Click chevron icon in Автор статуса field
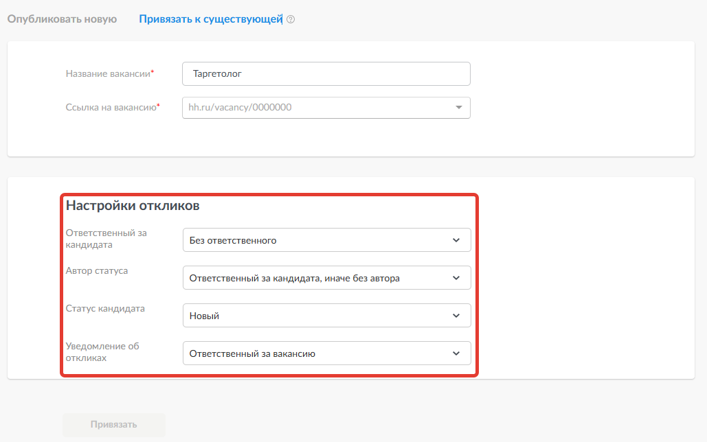The image size is (707, 442). tap(456, 278)
